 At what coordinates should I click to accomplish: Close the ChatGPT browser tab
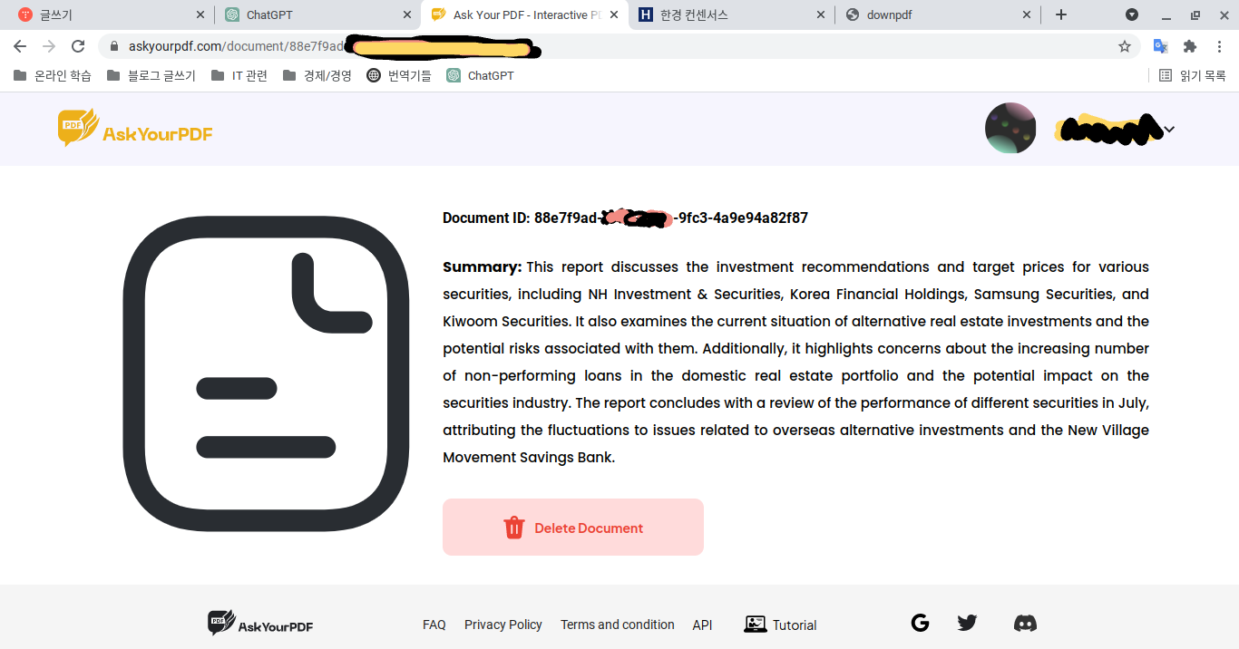[407, 15]
